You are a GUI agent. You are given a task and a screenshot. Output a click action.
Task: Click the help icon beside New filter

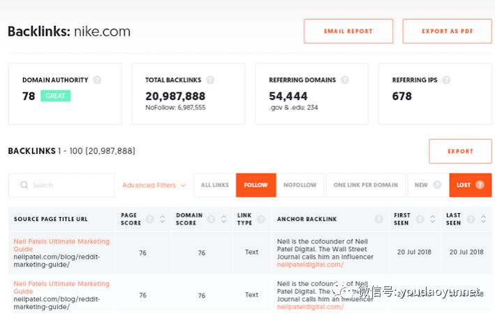coord(437,185)
